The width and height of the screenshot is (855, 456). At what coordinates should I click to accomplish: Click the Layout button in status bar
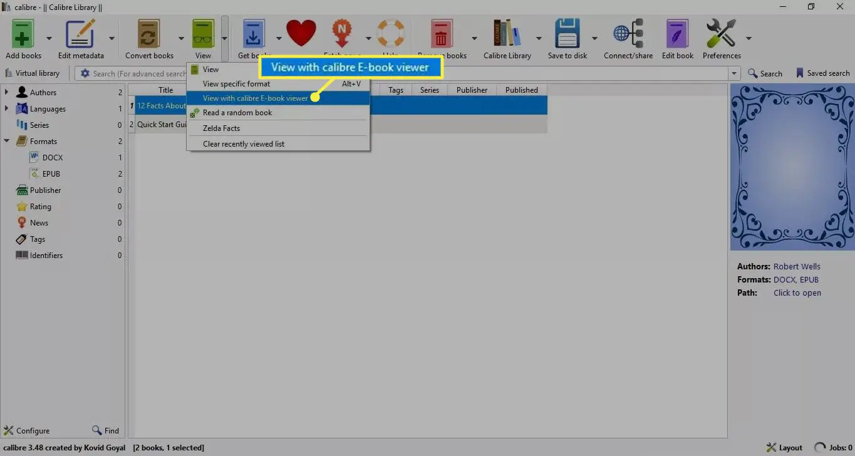pos(784,447)
